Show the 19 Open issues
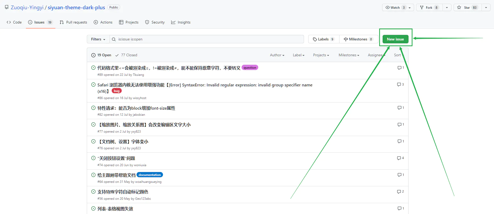 (x=101, y=55)
